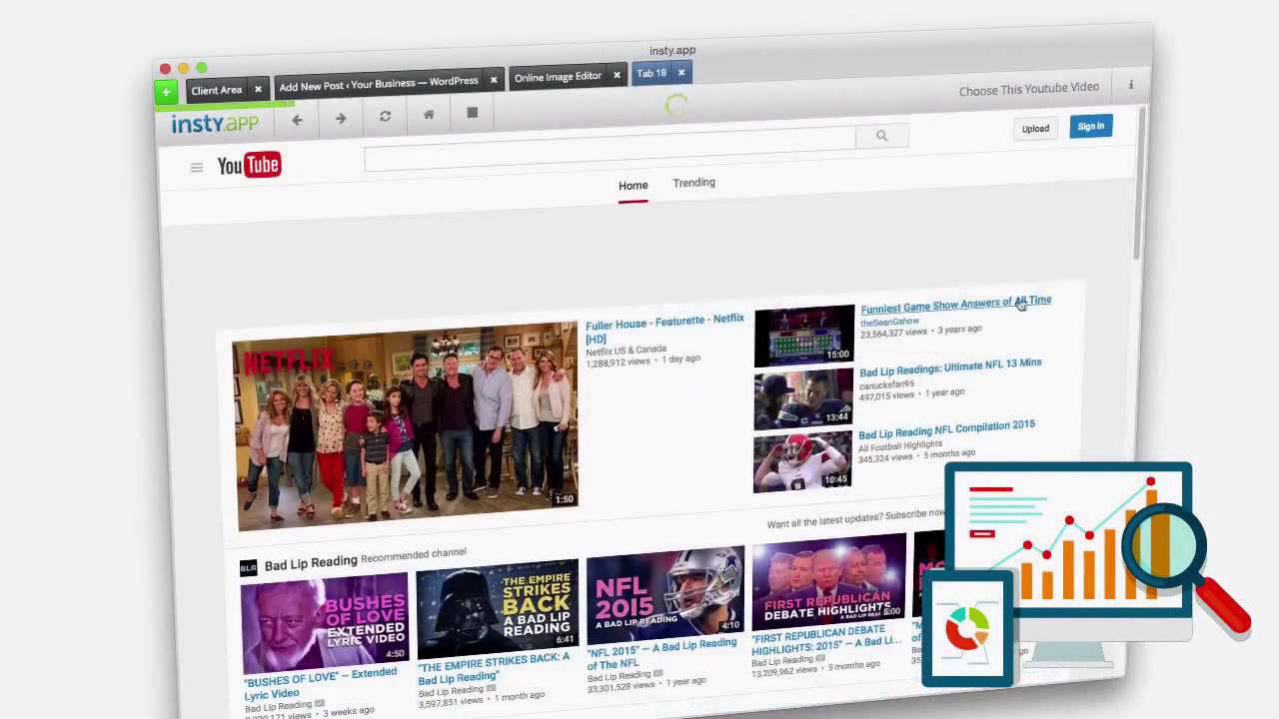1279x719 pixels.
Task: Click the insty.app logo
Action: pyautogui.click(x=215, y=123)
